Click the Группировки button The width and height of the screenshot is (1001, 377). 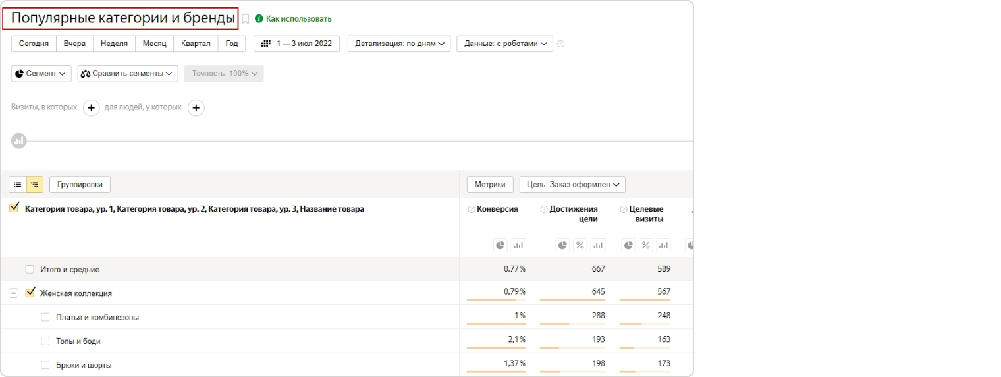coord(80,185)
